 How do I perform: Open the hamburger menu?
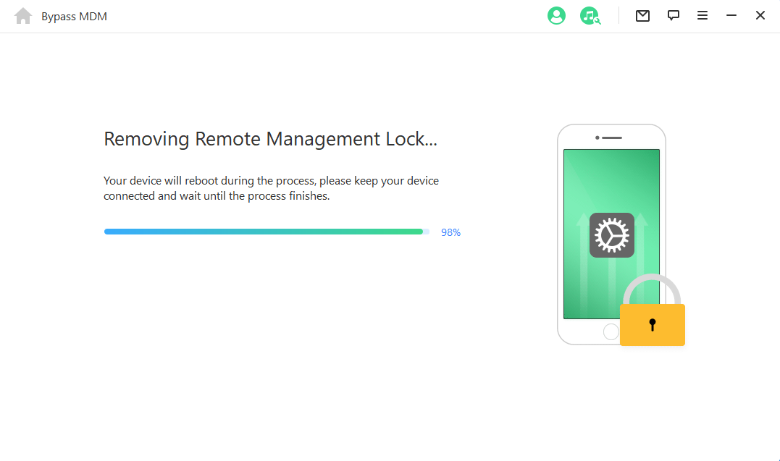(703, 16)
